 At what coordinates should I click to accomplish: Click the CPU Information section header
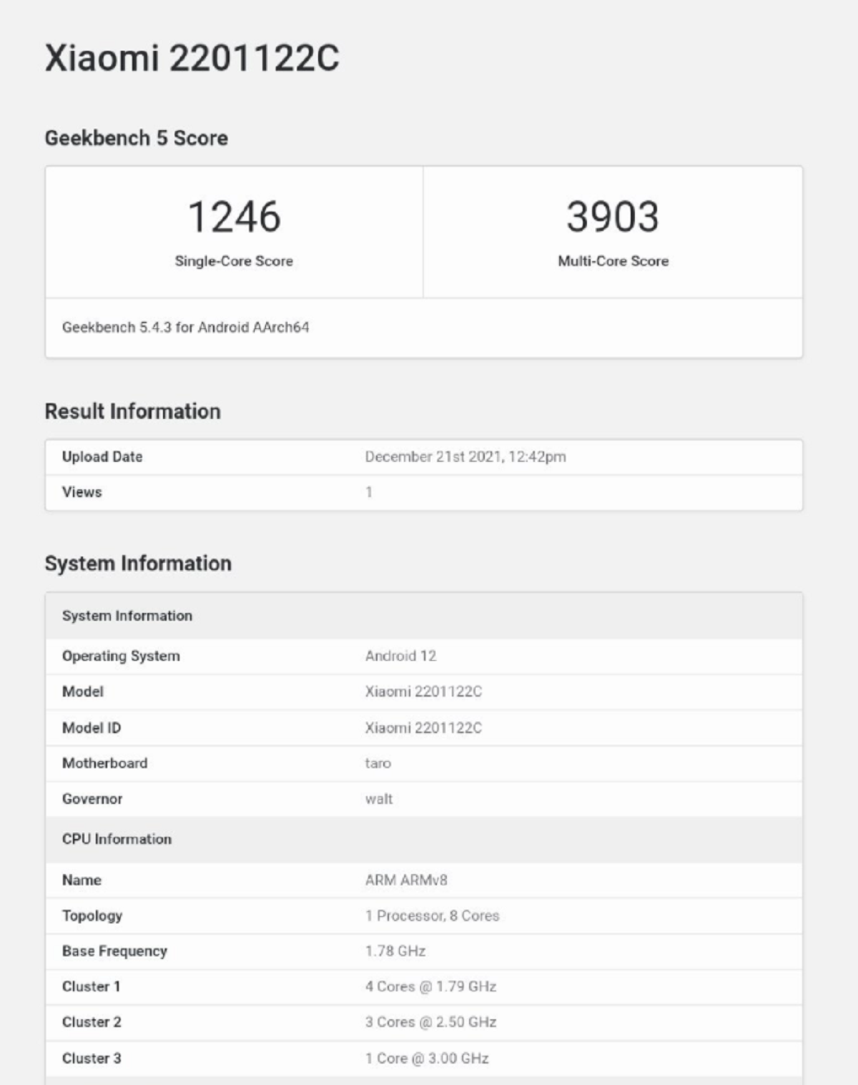tap(117, 839)
